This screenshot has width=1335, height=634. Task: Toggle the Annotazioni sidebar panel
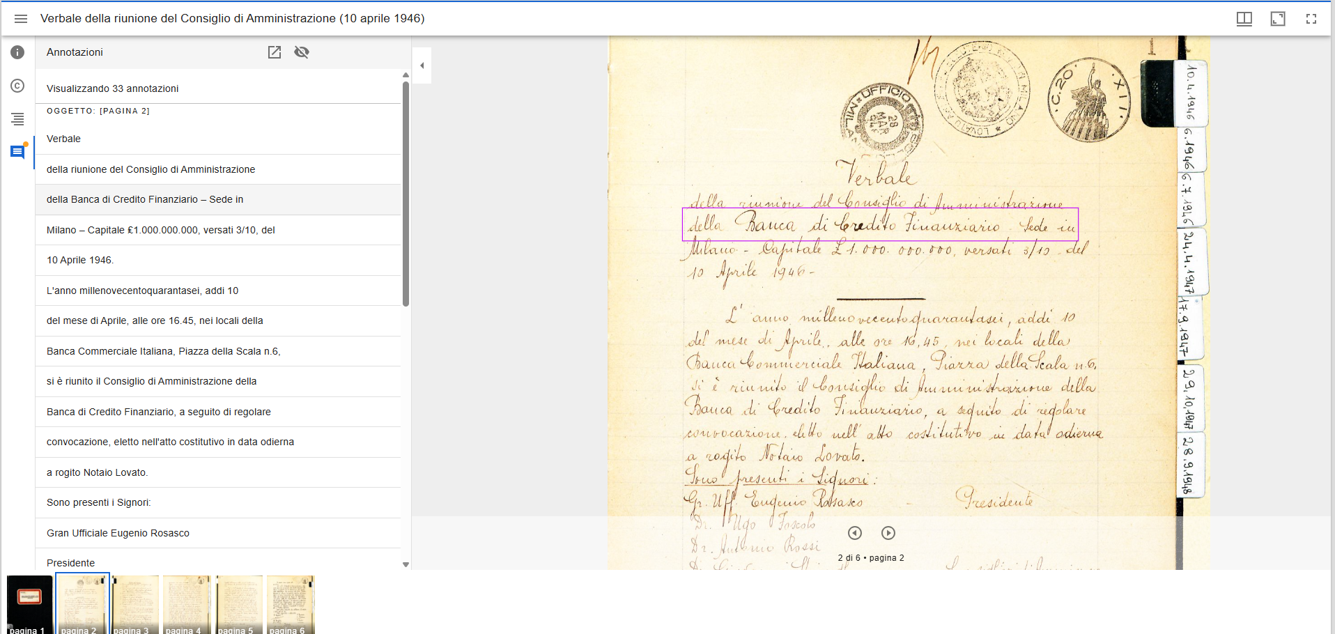tap(17, 152)
